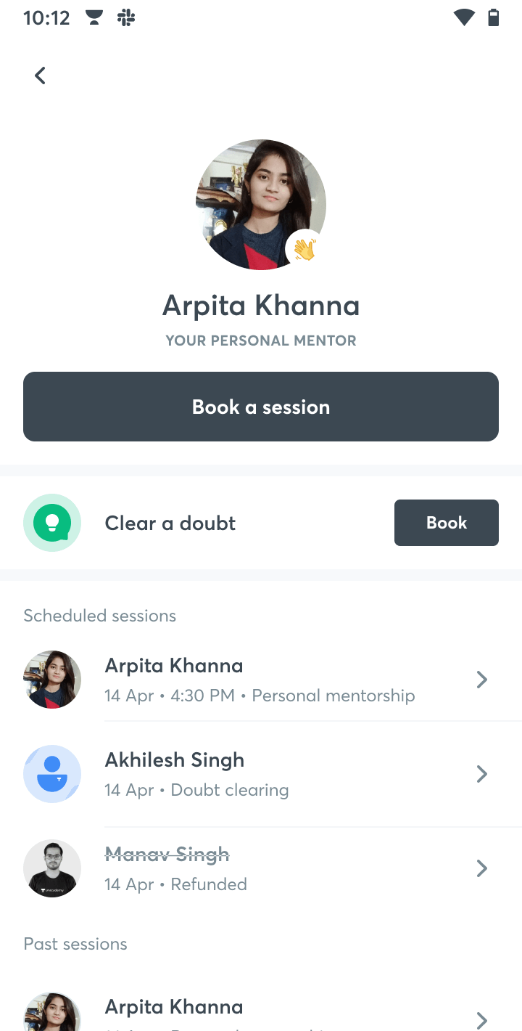Image resolution: width=522 pixels, height=1031 pixels.
Task: Open the strikethrough Manav Singh refunded entry
Action: click(x=261, y=868)
